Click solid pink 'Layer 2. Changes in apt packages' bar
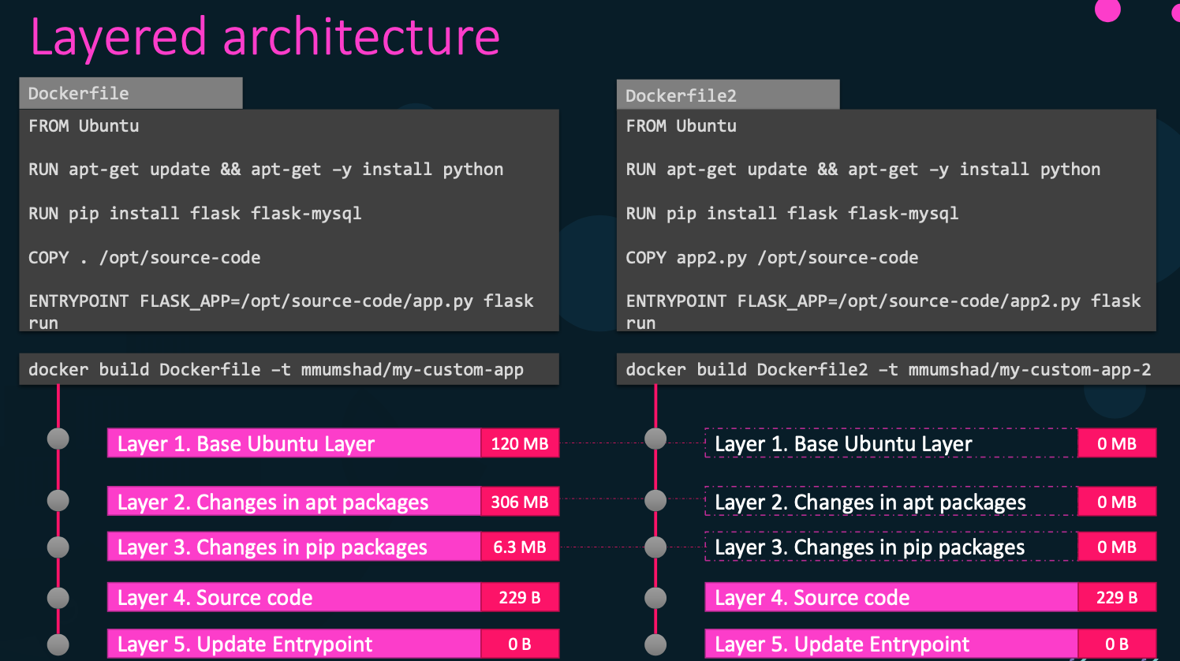The height and width of the screenshot is (661, 1180). [x=294, y=502]
